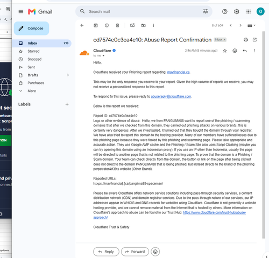Click the 2:46 AM timestamp
Viewport: 269px width, 258px height.
point(201,51)
